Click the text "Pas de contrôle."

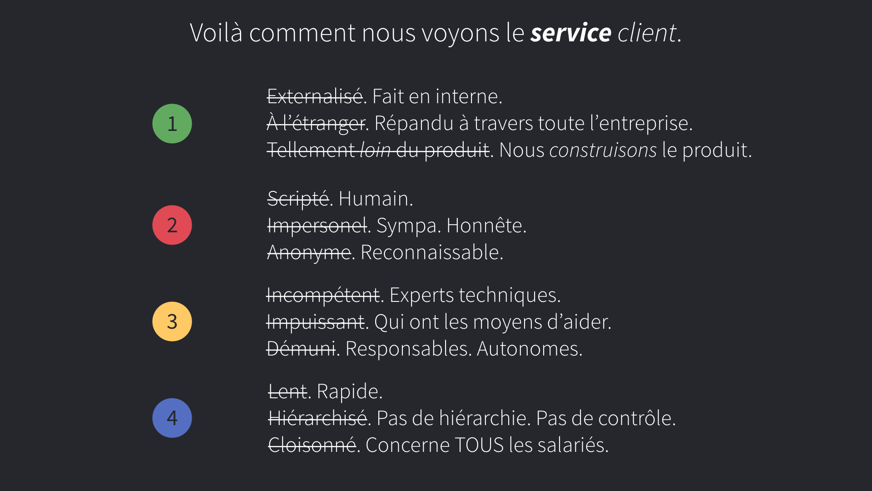[x=606, y=418]
